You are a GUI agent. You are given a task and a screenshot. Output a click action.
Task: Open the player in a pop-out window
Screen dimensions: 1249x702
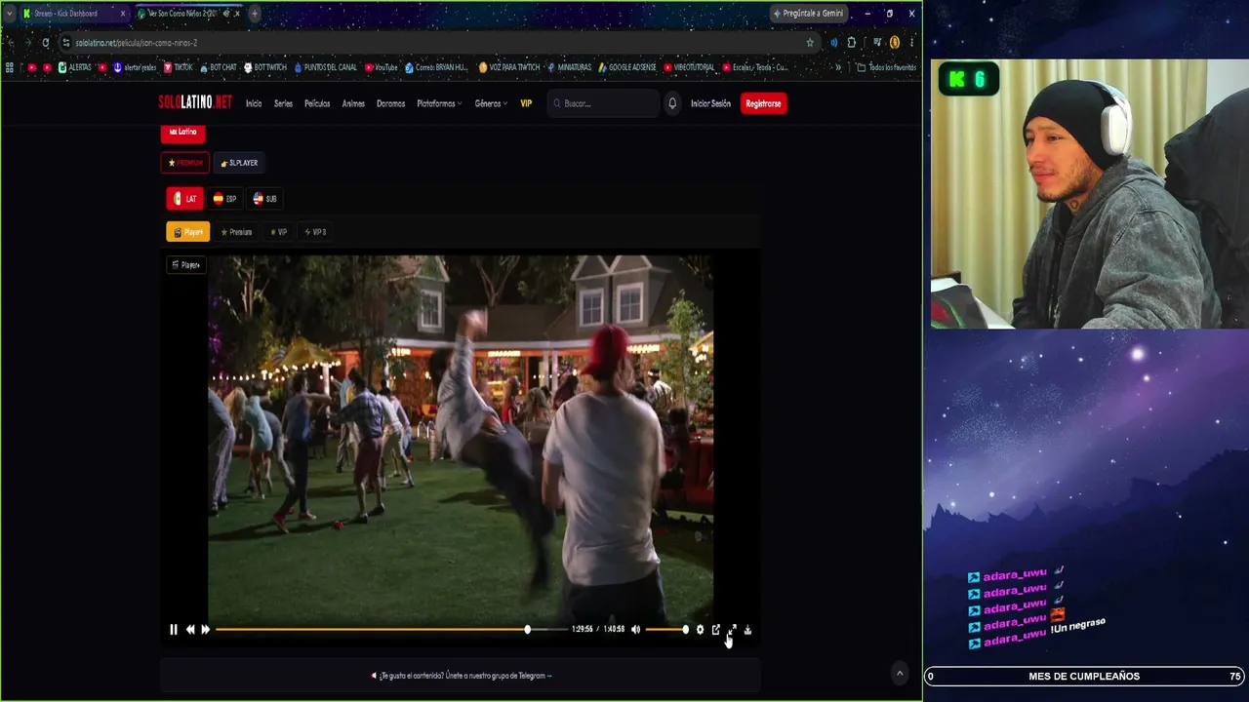[x=716, y=630]
